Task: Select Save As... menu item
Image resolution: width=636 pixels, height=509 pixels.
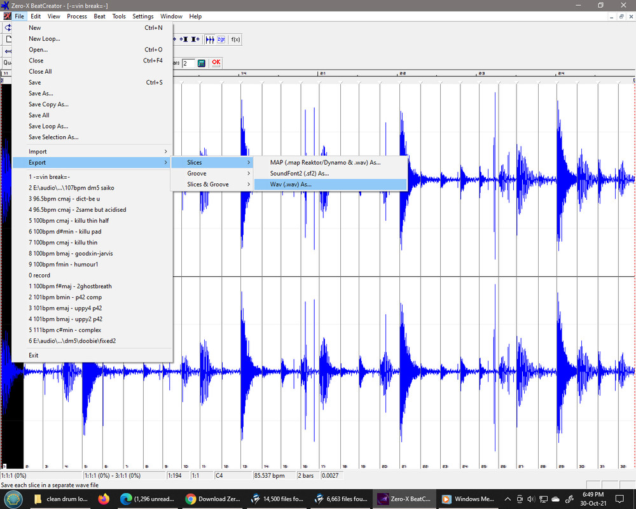Action: (92, 94)
